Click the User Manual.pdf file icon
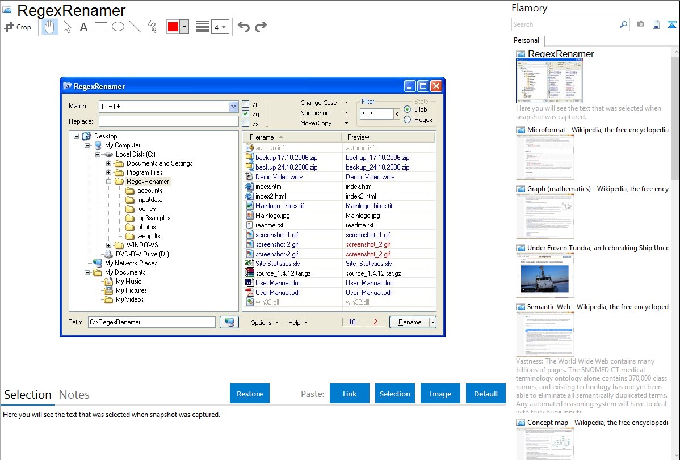680x460 pixels. point(249,293)
